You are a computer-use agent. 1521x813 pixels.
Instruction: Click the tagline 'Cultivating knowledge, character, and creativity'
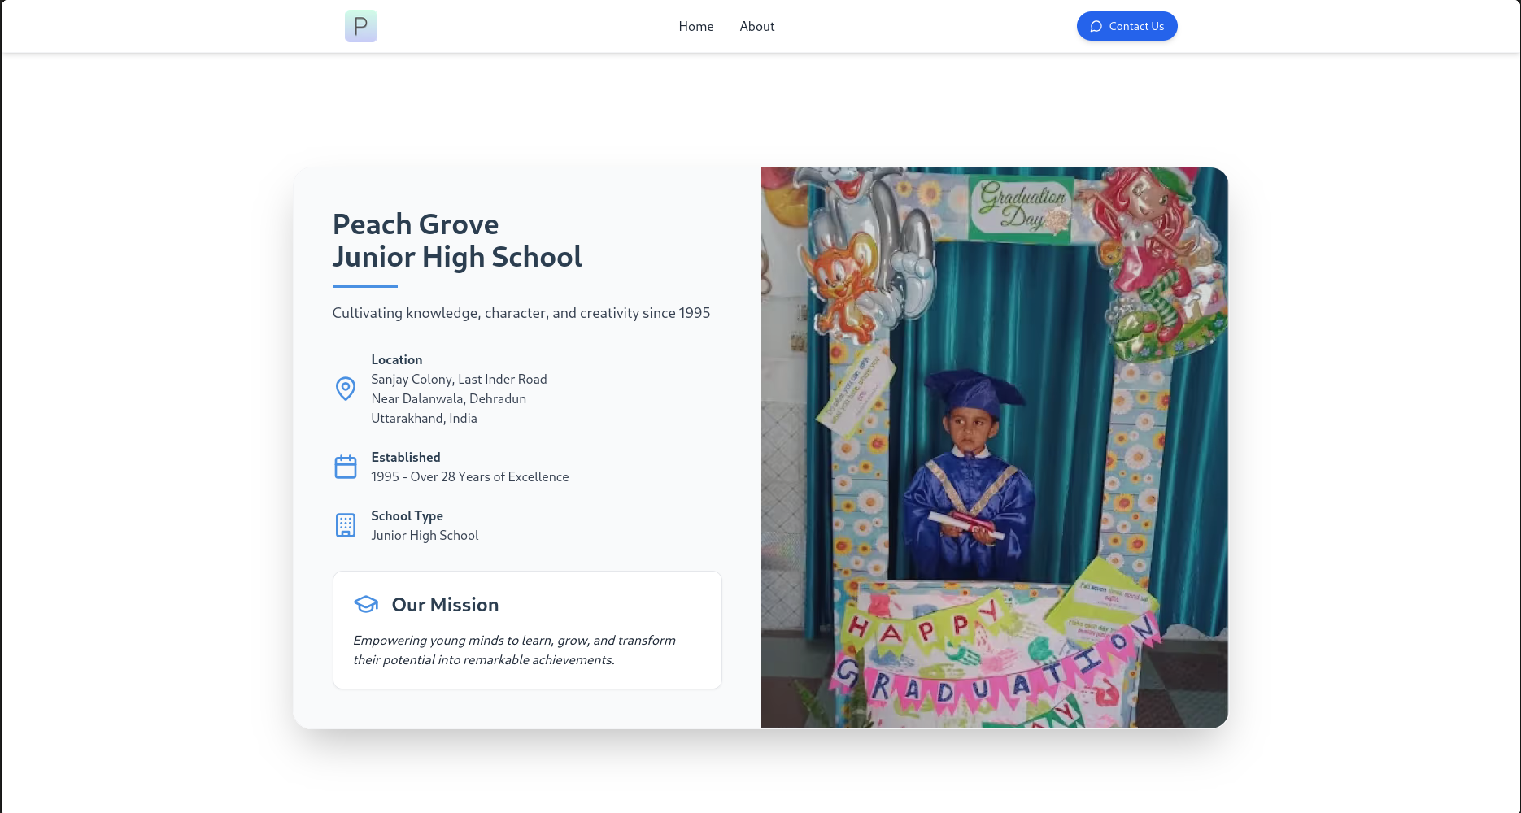tap(521, 313)
